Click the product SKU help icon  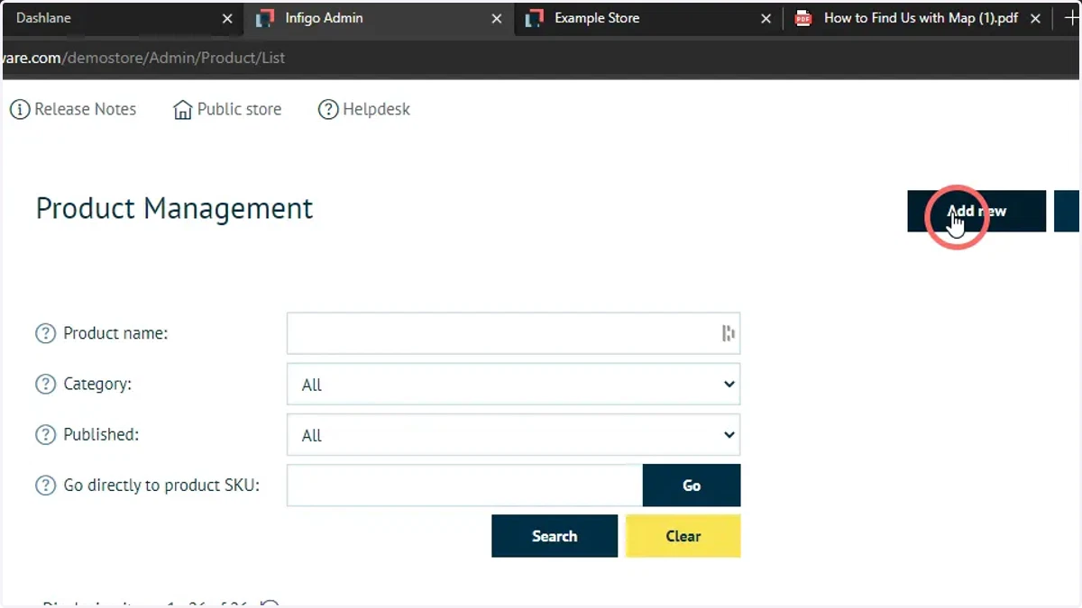45,485
